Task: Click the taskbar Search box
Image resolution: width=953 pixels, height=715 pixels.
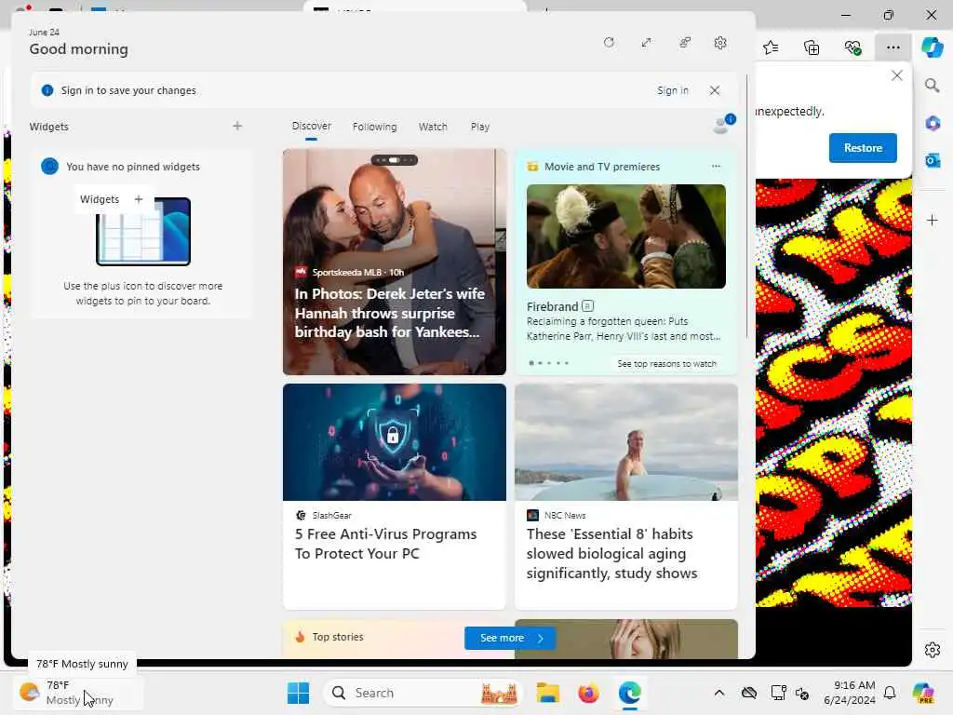Action: (423, 693)
